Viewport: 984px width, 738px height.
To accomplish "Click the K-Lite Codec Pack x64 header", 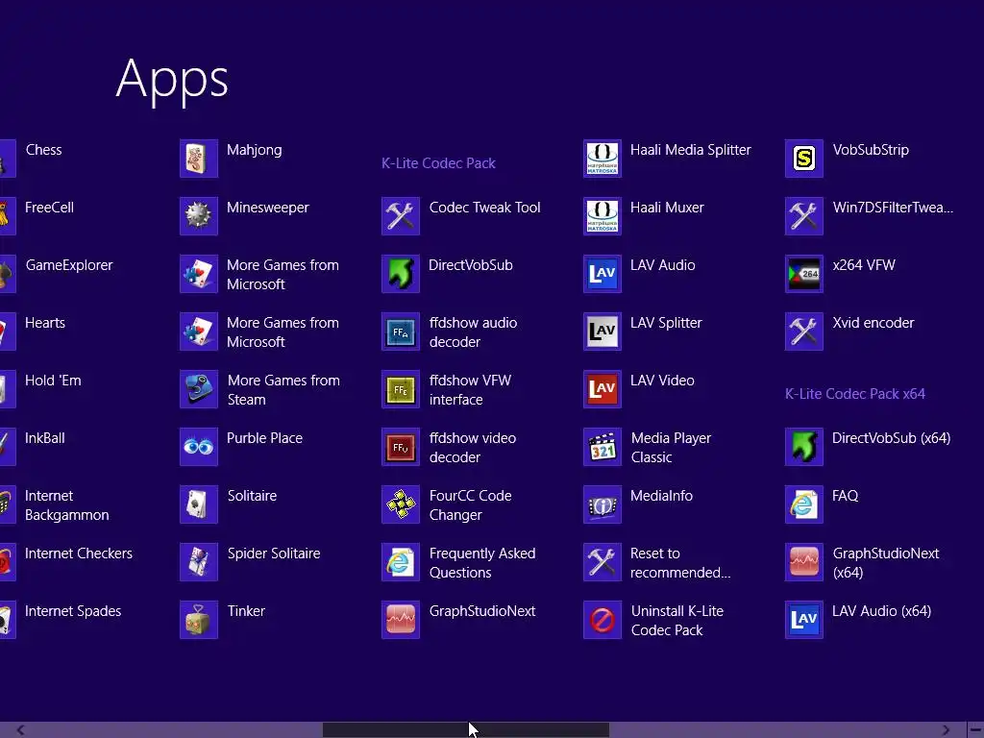I will (854, 393).
